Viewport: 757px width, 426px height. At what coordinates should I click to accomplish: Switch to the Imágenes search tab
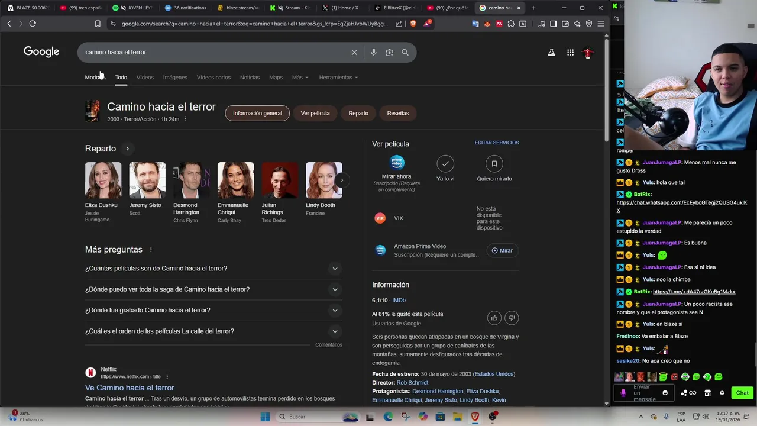[175, 78]
